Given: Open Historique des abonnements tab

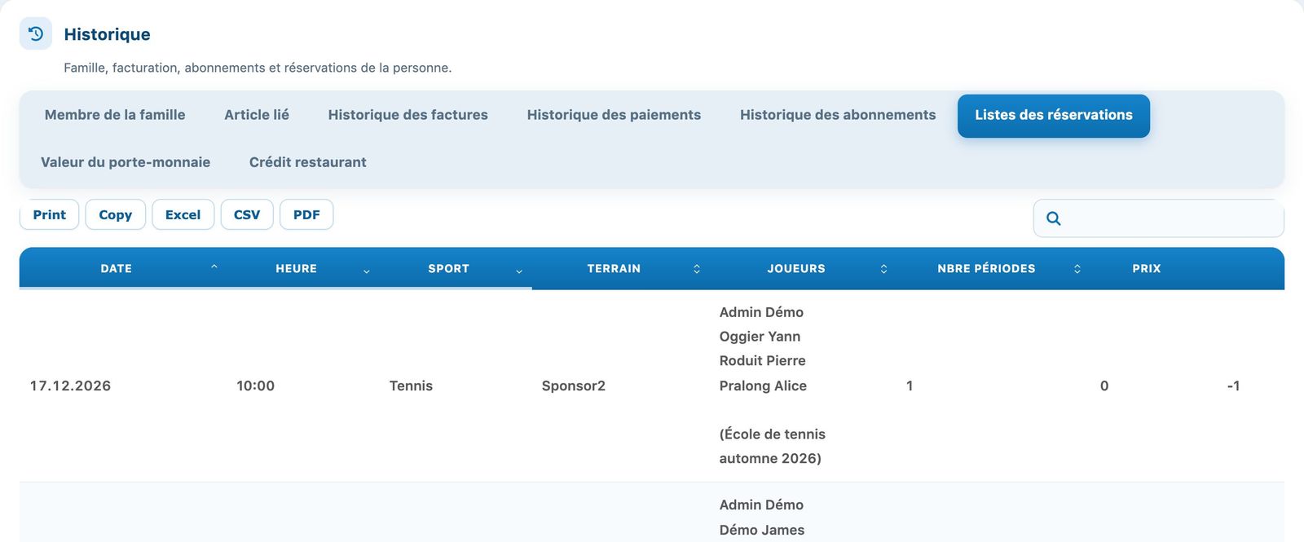Looking at the screenshot, I should point(838,115).
